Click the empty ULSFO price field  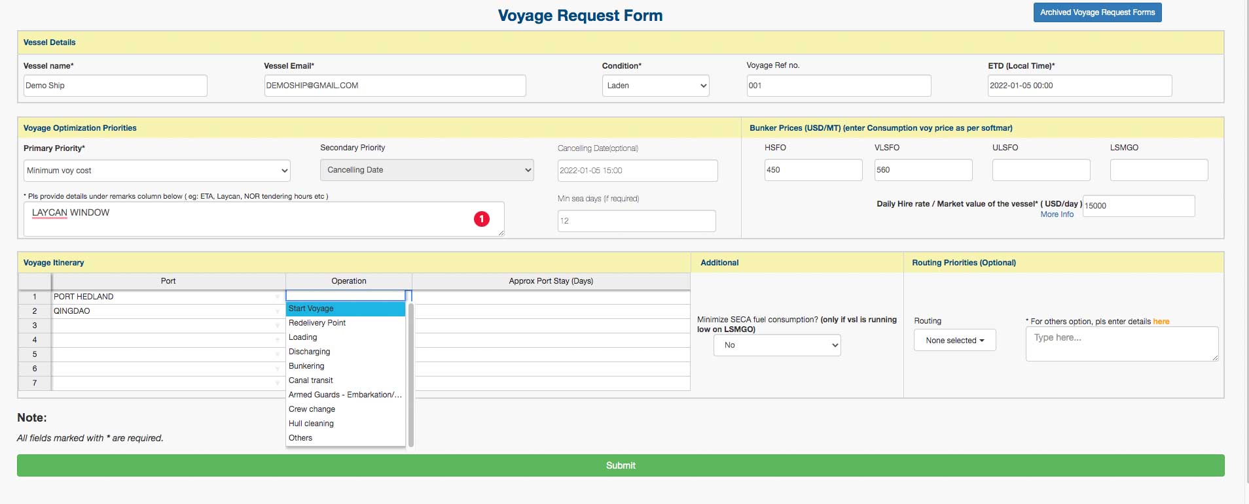(x=1041, y=170)
